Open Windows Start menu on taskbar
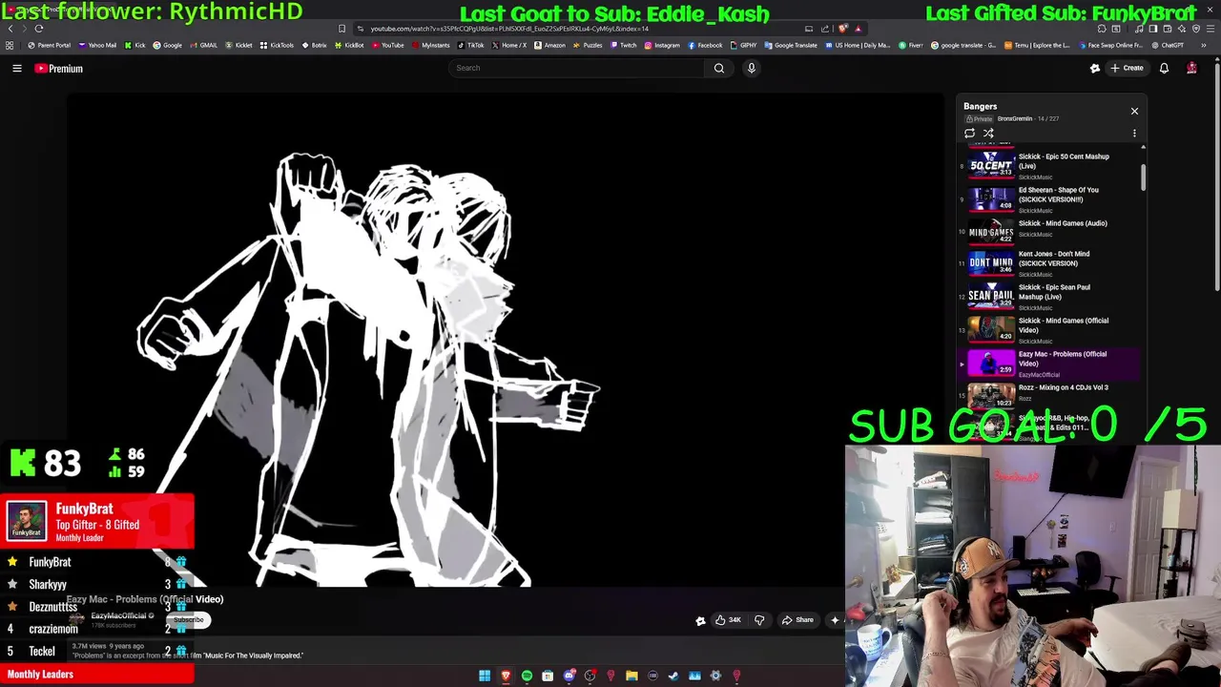1221x687 pixels. pos(485,677)
